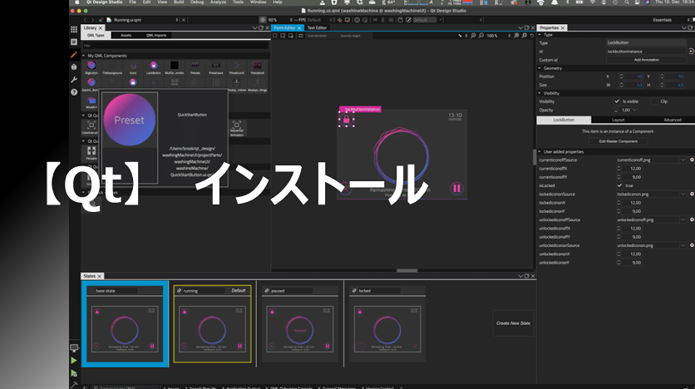Collapse User added properties section
The height and width of the screenshot is (389, 695).
coord(540,152)
